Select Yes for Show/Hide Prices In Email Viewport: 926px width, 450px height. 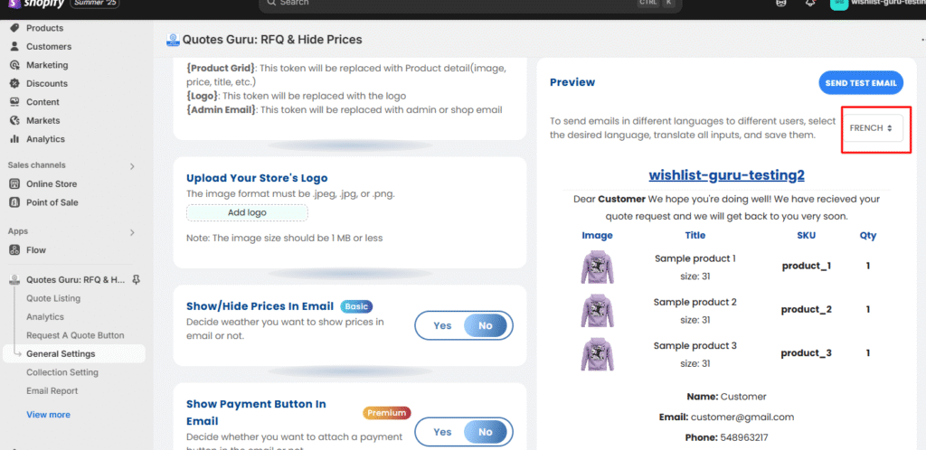click(x=442, y=325)
